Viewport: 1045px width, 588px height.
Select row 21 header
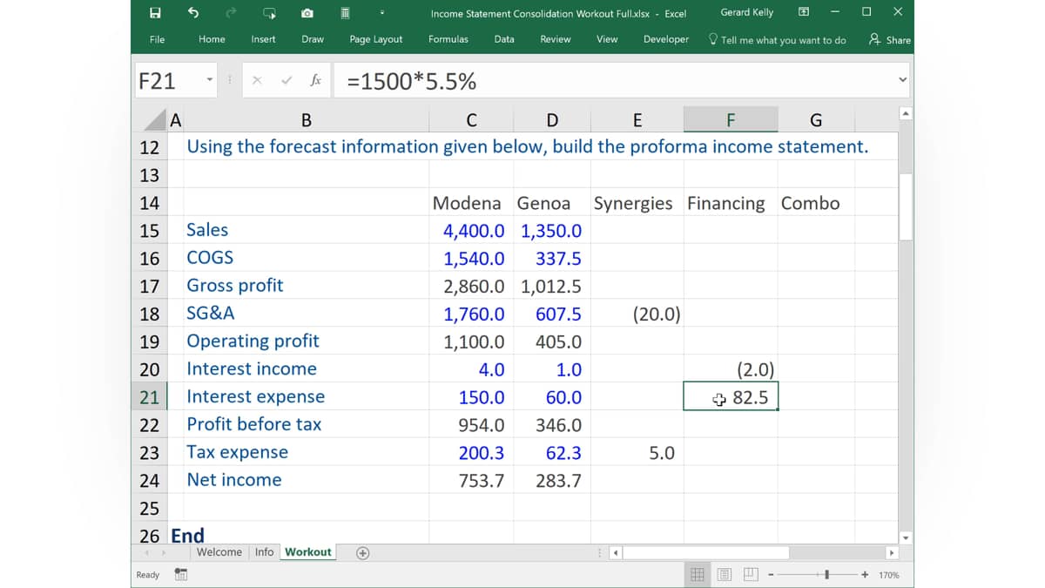[150, 396]
